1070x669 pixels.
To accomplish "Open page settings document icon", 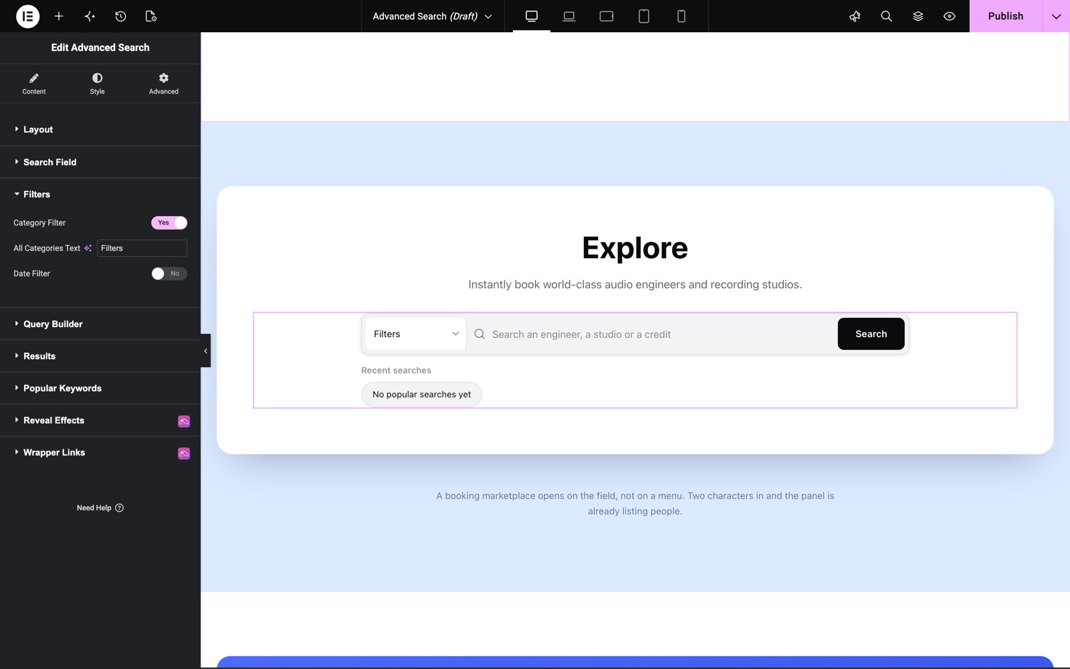I will click(150, 16).
